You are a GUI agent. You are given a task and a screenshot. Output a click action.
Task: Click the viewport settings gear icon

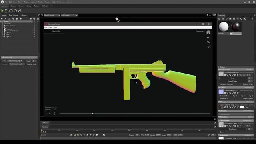pos(208,15)
